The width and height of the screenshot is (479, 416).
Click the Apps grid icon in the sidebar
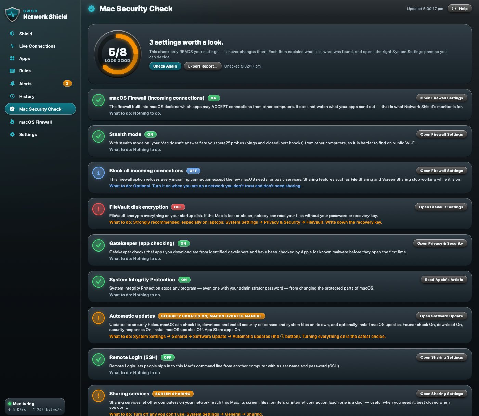click(x=12, y=58)
